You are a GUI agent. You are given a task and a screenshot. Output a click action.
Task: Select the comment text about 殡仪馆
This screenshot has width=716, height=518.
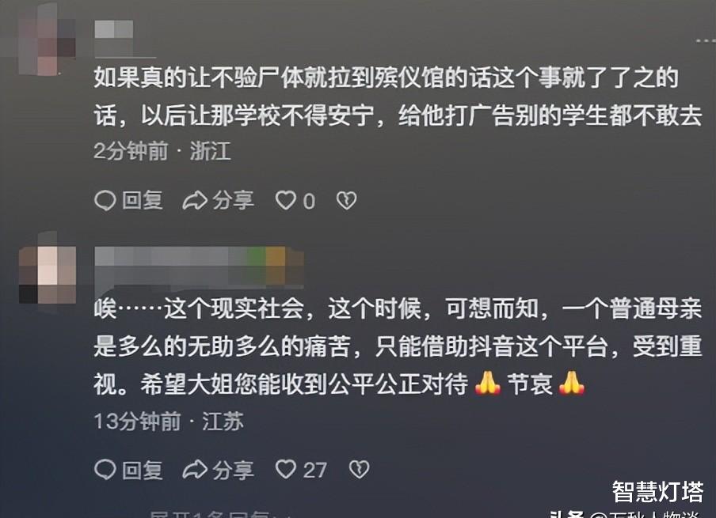(398, 96)
